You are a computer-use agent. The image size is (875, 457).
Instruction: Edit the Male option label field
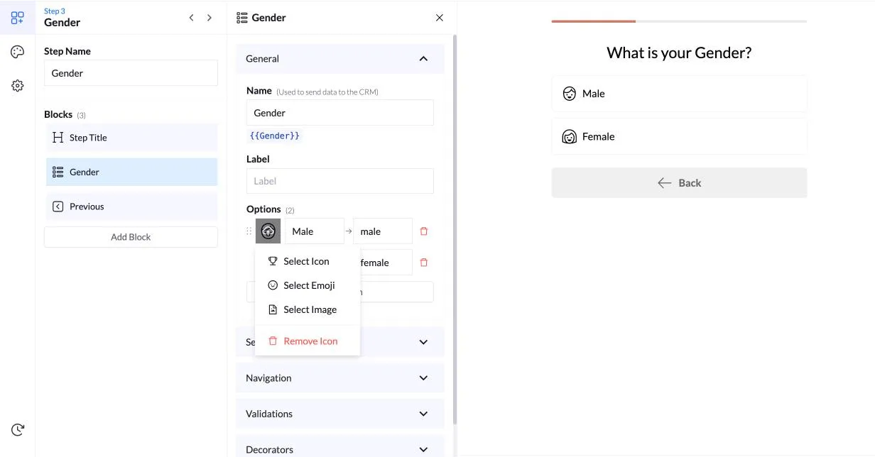click(x=315, y=231)
